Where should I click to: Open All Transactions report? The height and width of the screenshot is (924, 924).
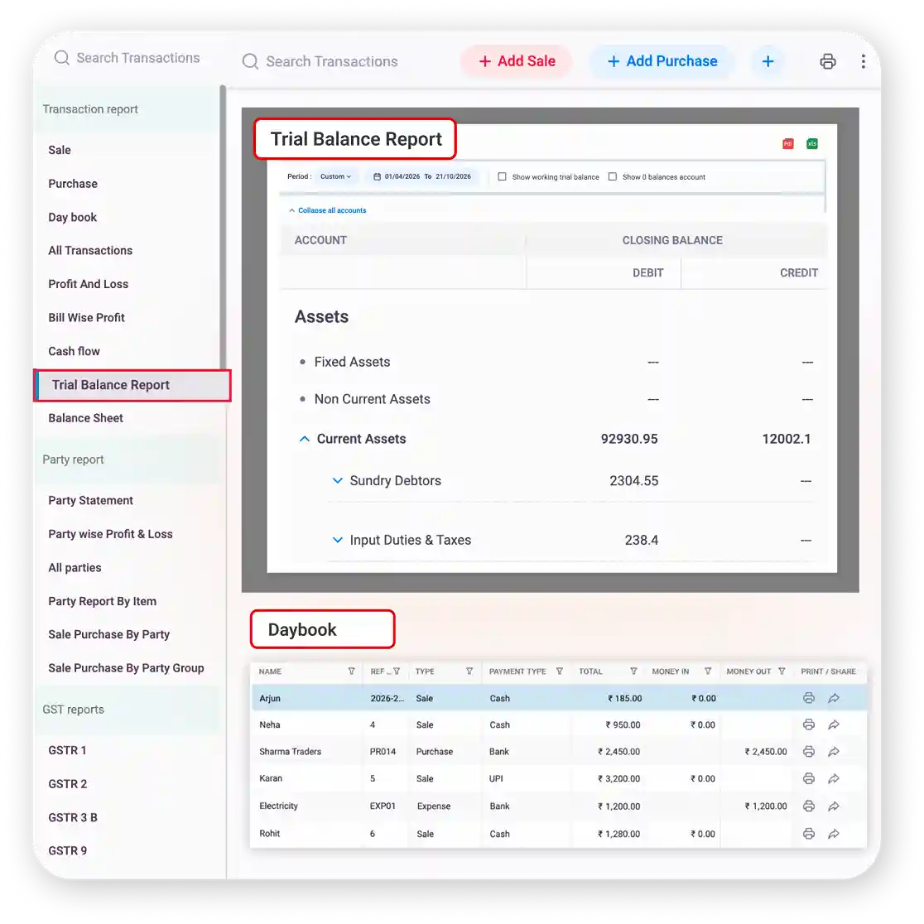[90, 250]
